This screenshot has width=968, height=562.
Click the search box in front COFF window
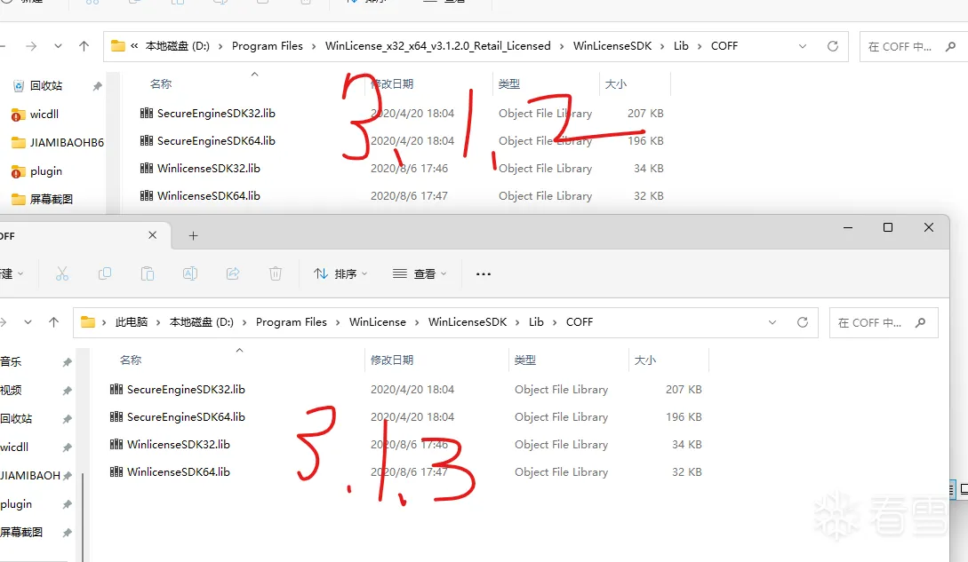884,322
